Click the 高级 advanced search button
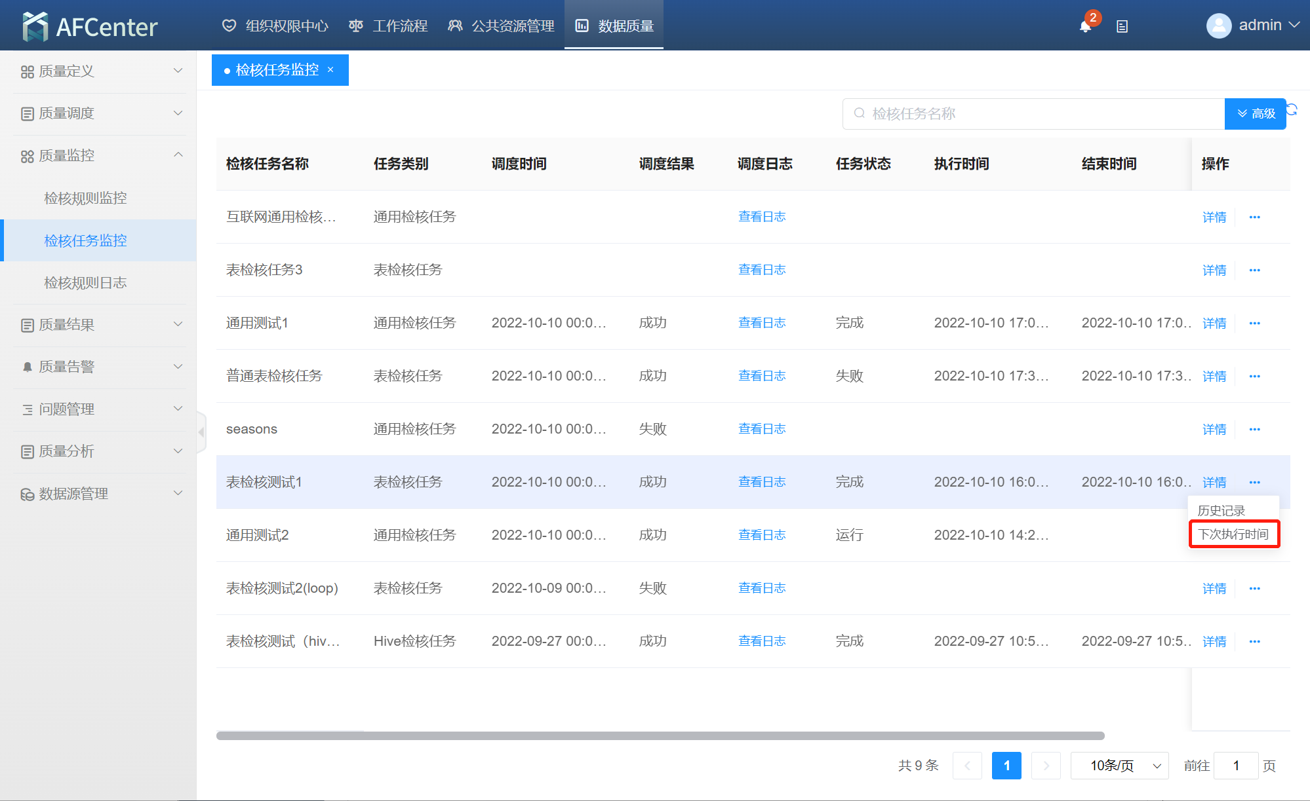Viewport: 1310px width, 801px height. [1256, 114]
